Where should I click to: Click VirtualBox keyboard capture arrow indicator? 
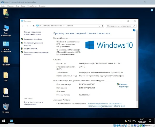coord(143,125)
